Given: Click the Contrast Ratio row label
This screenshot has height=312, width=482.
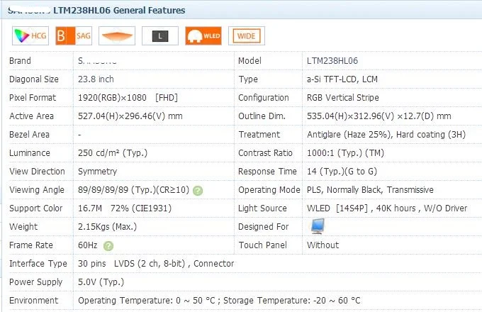Looking at the screenshot, I should (265, 153).
